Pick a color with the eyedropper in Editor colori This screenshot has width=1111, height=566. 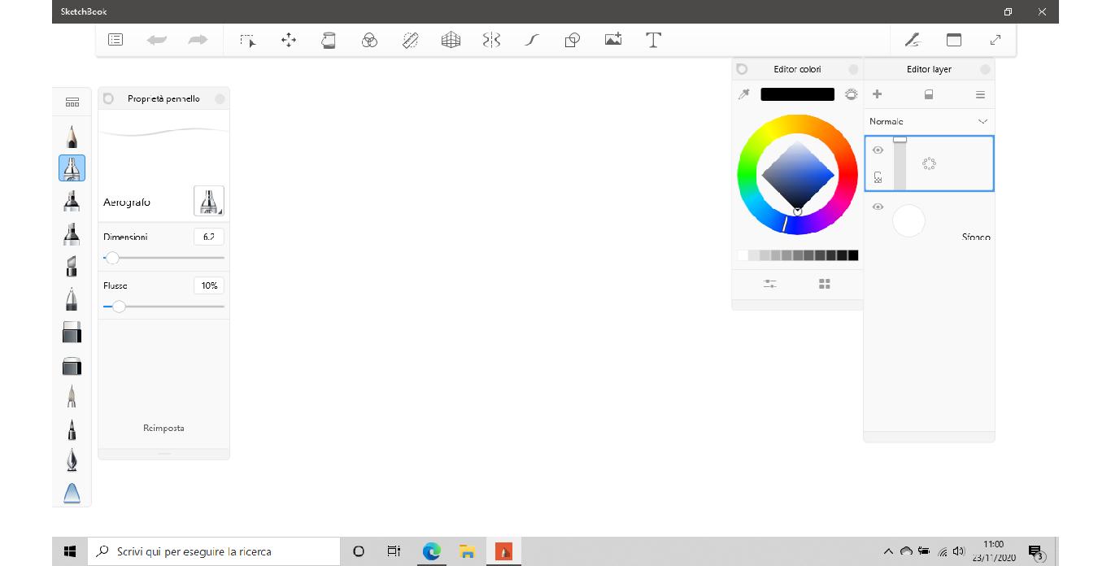(743, 94)
